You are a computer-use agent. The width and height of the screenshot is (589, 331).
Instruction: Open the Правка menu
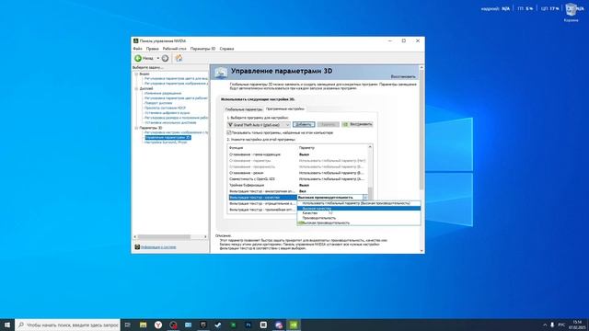click(152, 49)
